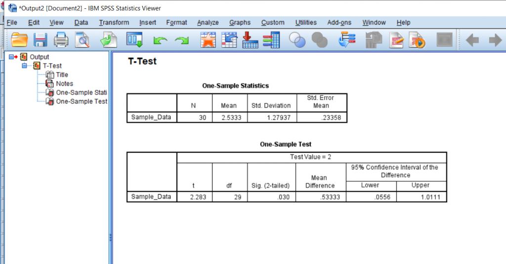The image size is (506, 264).
Task: Open Print Preview with magnifier icon
Action: tap(83, 40)
